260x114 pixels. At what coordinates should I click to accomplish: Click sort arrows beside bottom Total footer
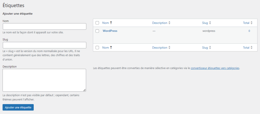(x=251, y=47)
